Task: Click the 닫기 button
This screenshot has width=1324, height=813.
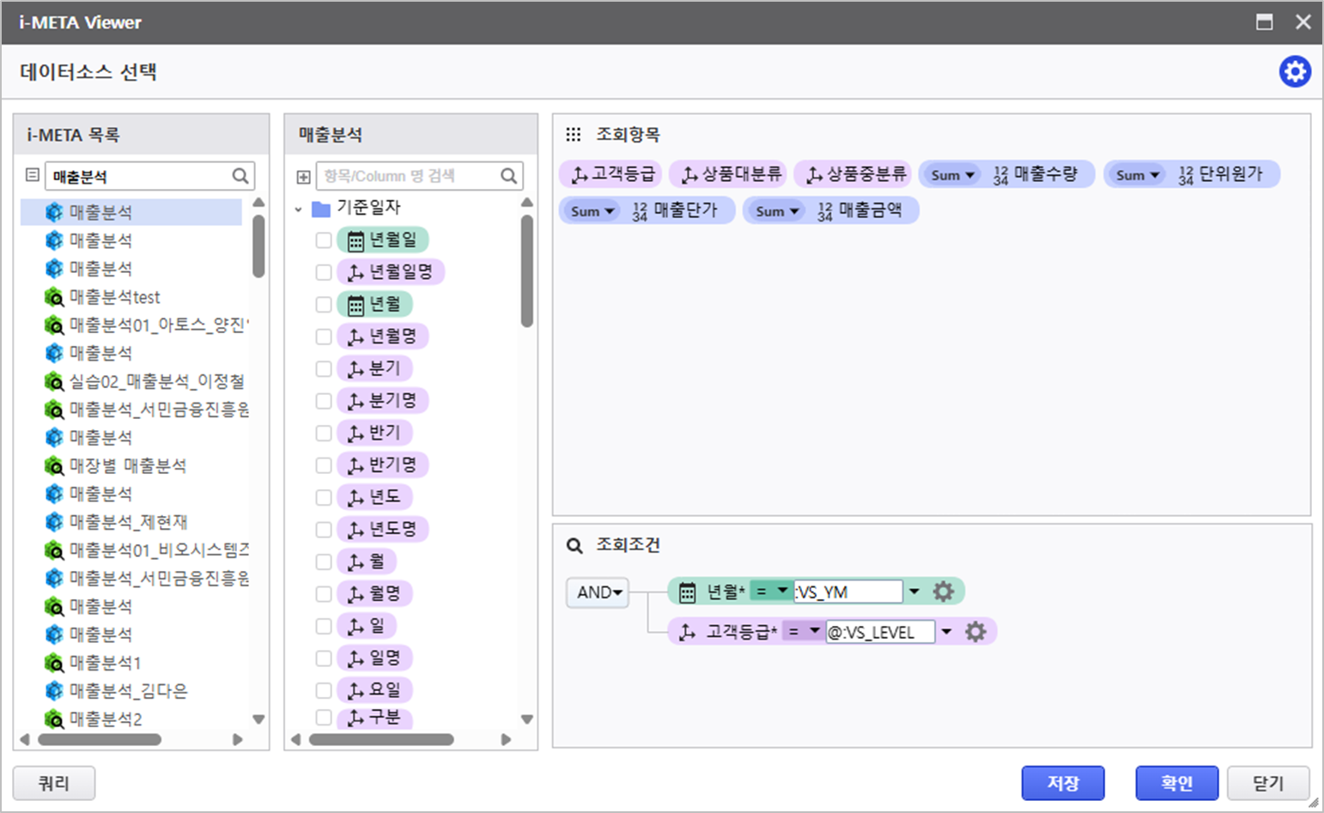Action: coord(1268,783)
